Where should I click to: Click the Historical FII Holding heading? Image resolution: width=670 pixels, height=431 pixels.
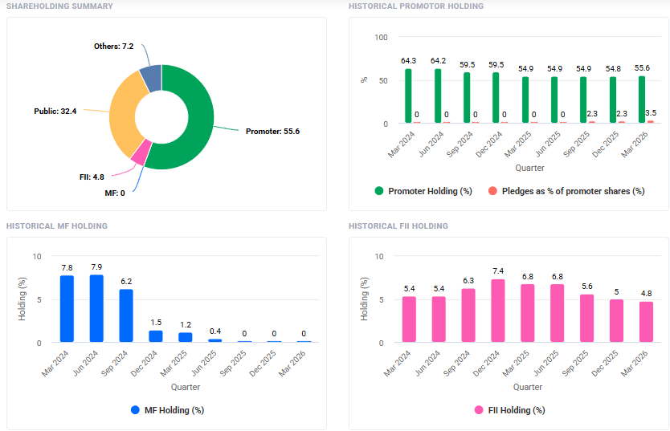pos(398,226)
